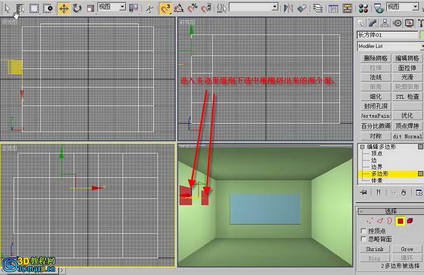The width and height of the screenshot is (424, 275).
Task: Enable the 忽略背面 checkbox
Action: (x=364, y=239)
